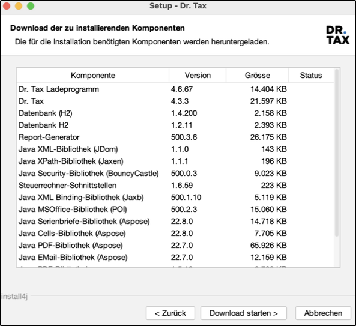Select the Steuerrechner-Schnittstellen row
The width and height of the screenshot is (356, 326).
tap(175, 186)
